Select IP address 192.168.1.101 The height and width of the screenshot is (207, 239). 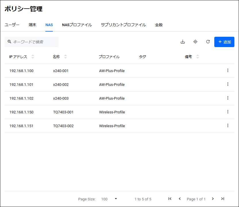[21, 84]
